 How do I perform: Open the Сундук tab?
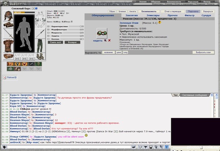(x=206, y=15)
